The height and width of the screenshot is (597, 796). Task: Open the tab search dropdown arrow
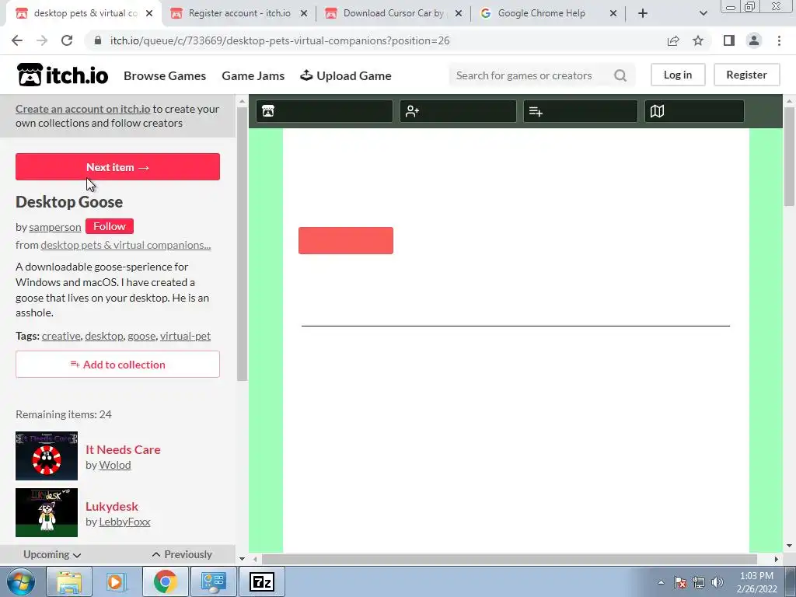click(703, 13)
